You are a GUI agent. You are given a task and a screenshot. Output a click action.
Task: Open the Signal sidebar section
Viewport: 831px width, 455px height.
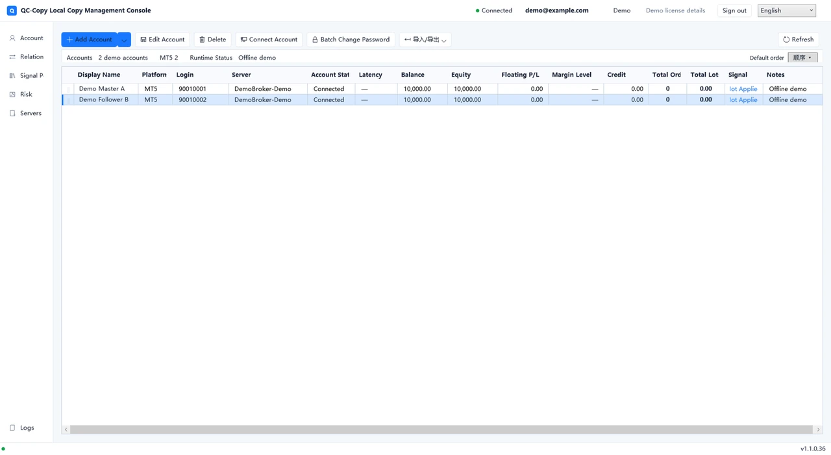(x=27, y=76)
